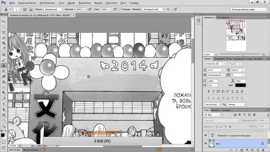Filter layers by pixel layer icon
Screen dimensions: 270x152
pos(235,114)
